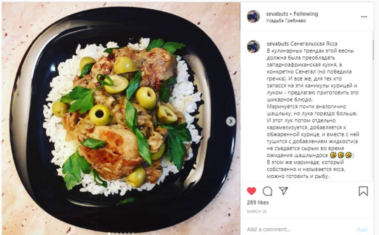Share post via paper plane icon
The width and height of the screenshot is (379, 235).
283,191
